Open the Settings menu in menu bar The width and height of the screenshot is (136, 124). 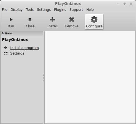44,10
